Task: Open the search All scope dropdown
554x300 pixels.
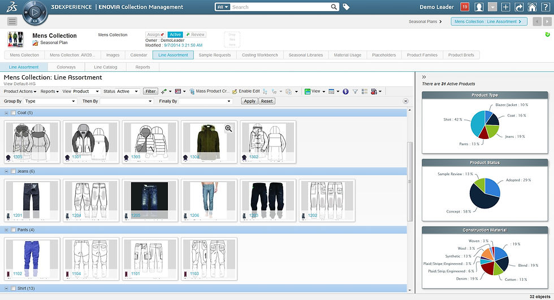Action: pyautogui.click(x=223, y=7)
